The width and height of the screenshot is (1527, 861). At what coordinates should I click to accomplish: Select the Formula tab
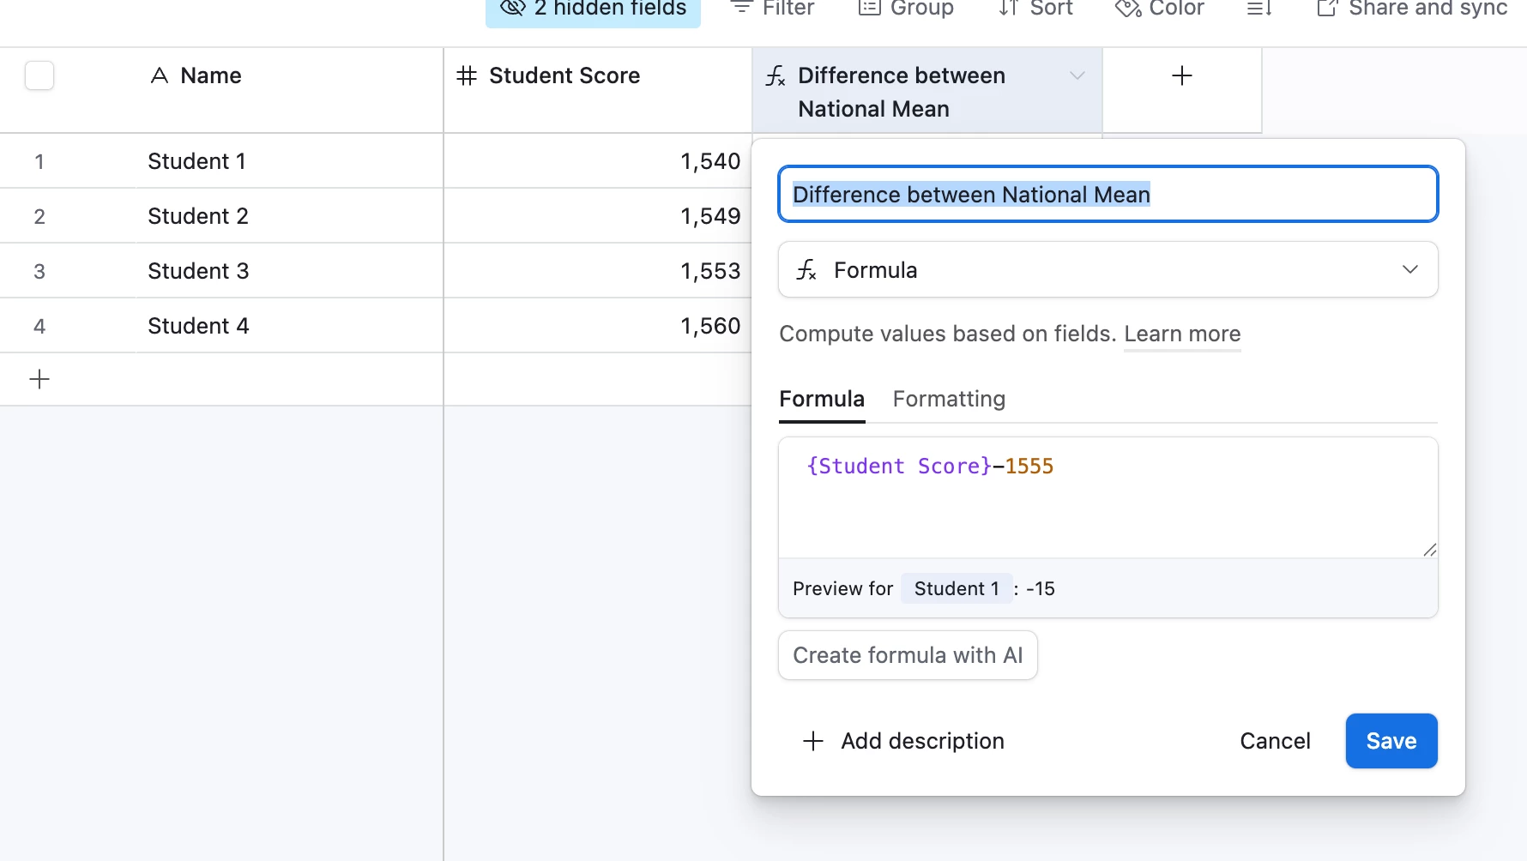(x=821, y=399)
